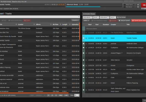Open clock picker beside start time 13:23
Image resolution: width=146 pixels, height=102 pixels.
click(x=98, y=17)
